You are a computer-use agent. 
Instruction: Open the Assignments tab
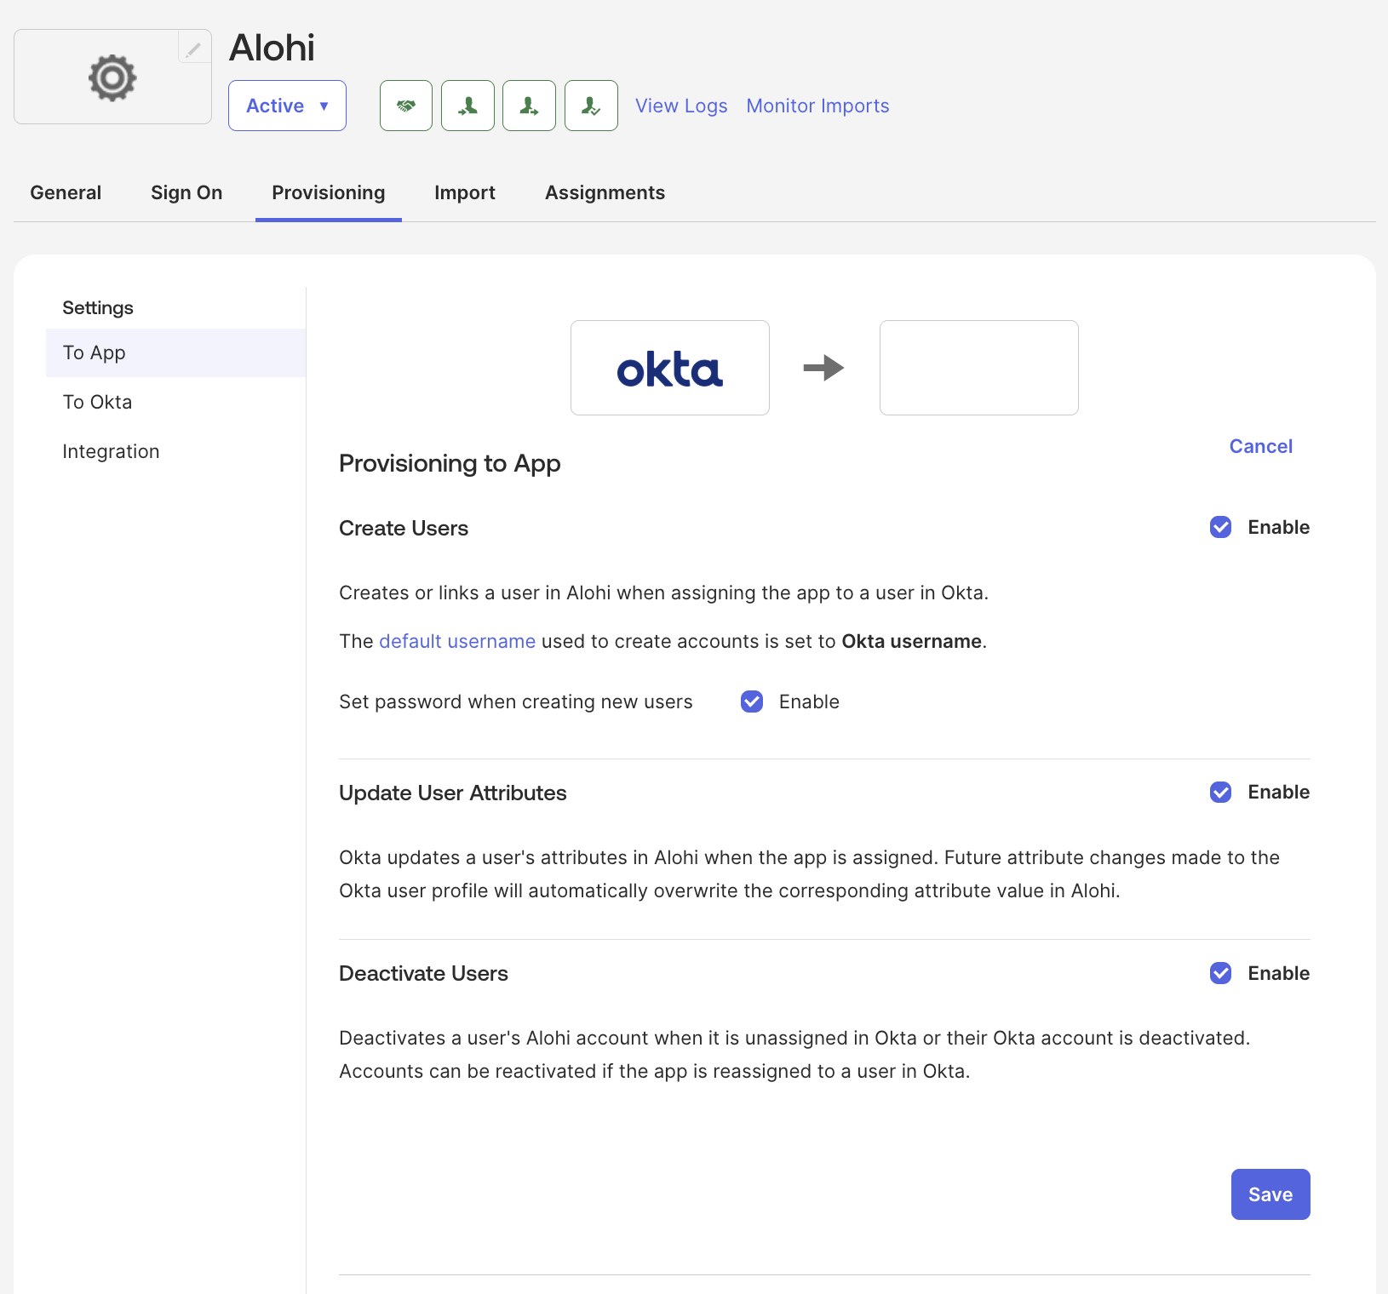tap(605, 192)
